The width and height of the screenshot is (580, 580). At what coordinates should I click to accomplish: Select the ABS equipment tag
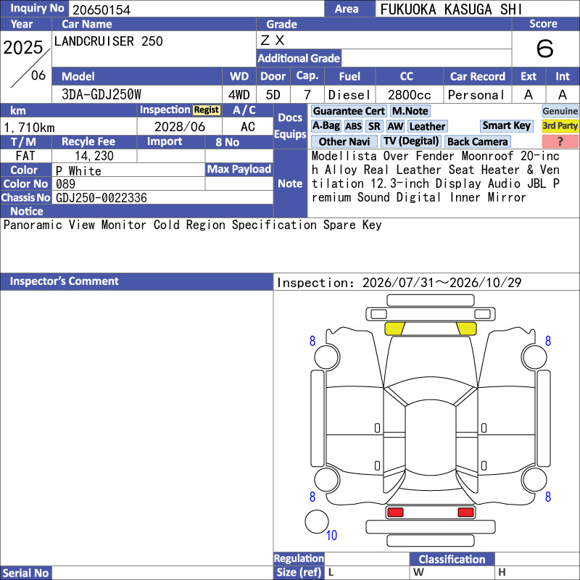click(353, 126)
